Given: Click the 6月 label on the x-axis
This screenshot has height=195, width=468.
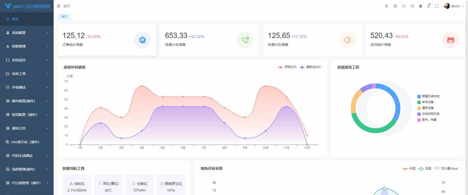Looking at the screenshot, I should pyautogui.click(x=183, y=148).
